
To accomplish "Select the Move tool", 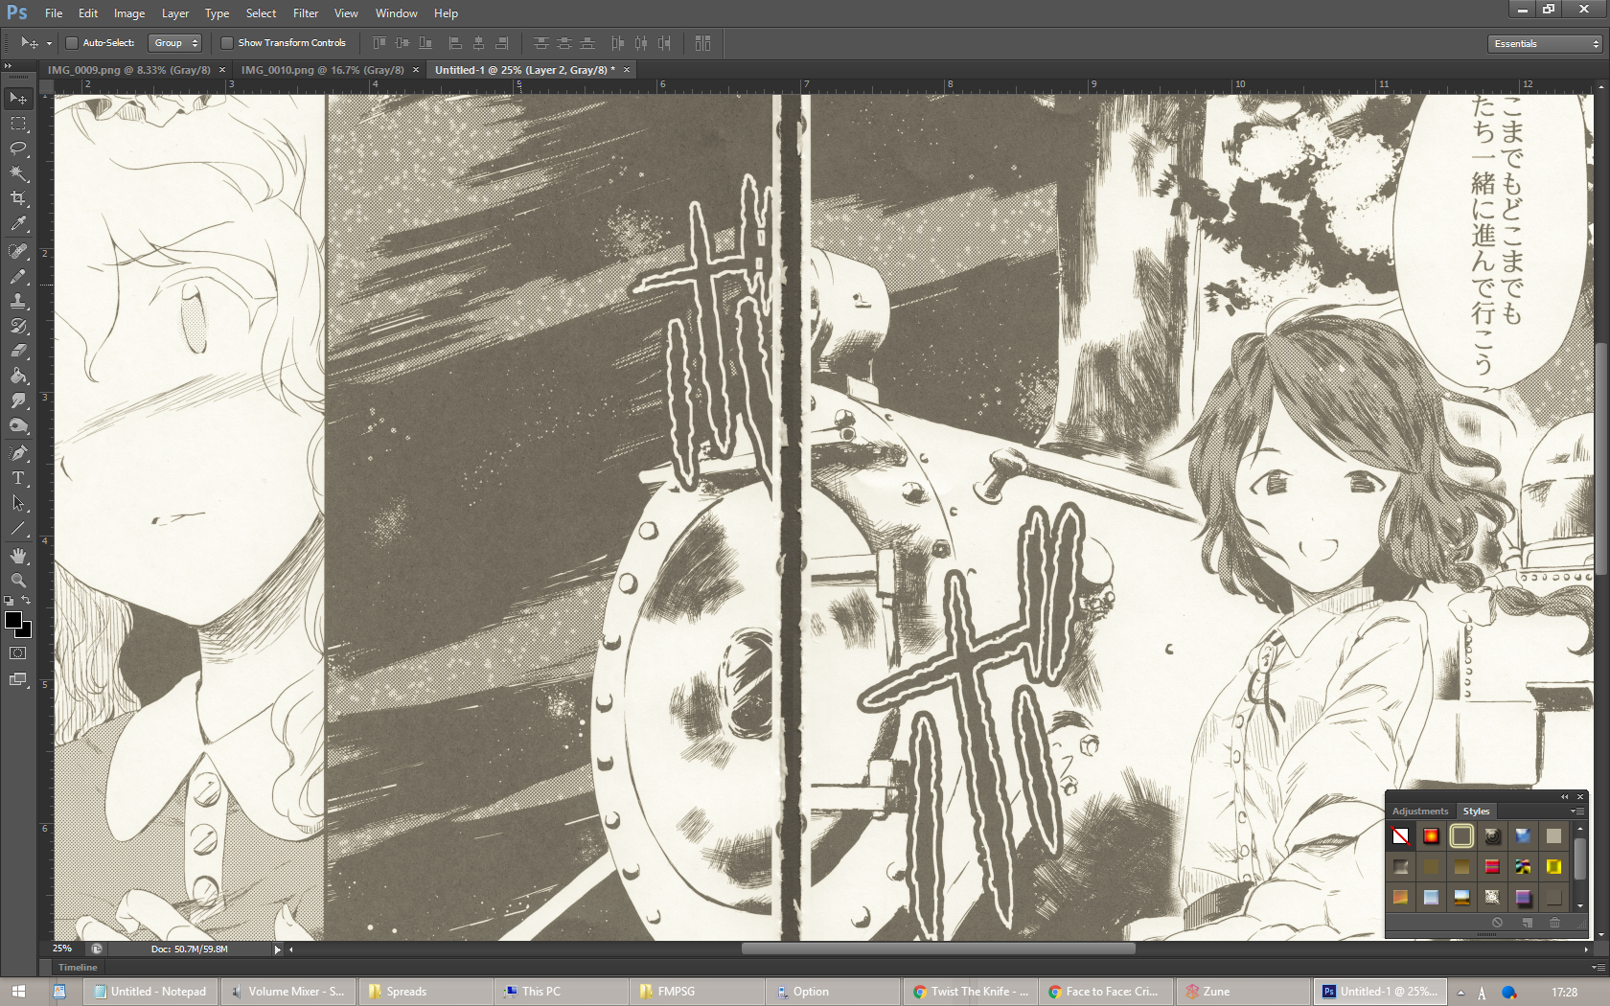I will (x=18, y=99).
